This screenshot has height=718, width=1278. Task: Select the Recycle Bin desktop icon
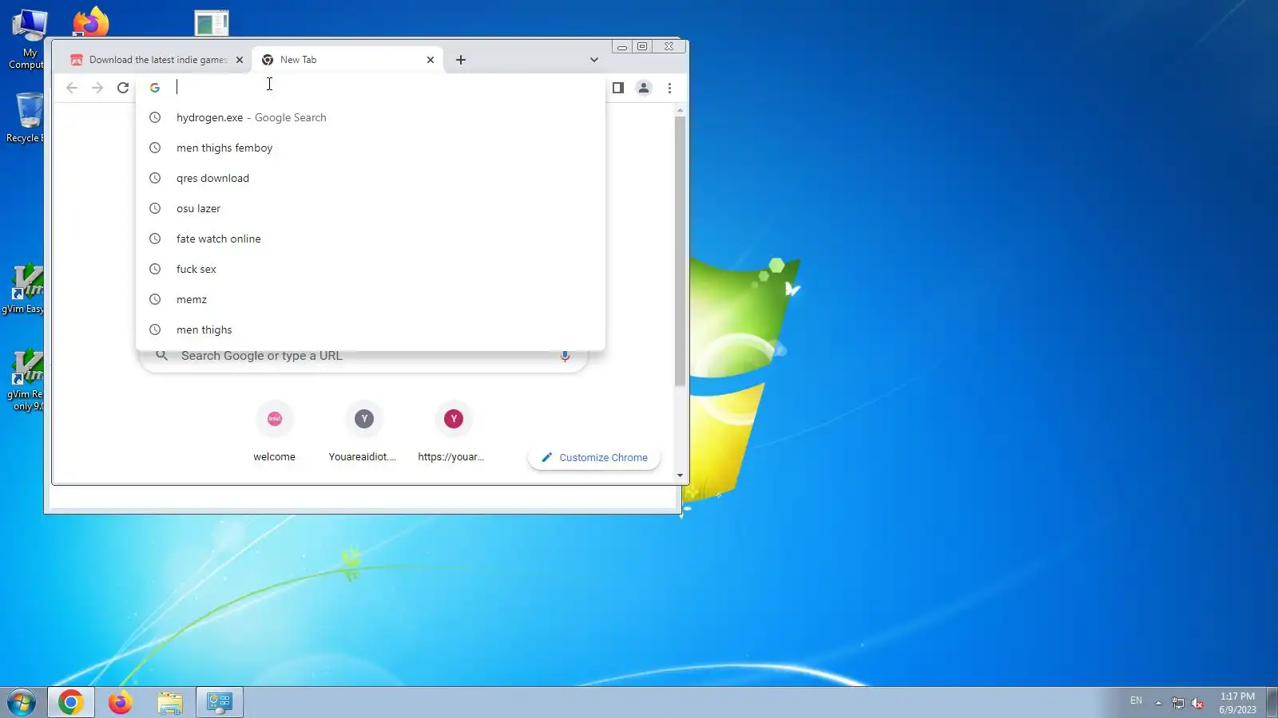26,117
